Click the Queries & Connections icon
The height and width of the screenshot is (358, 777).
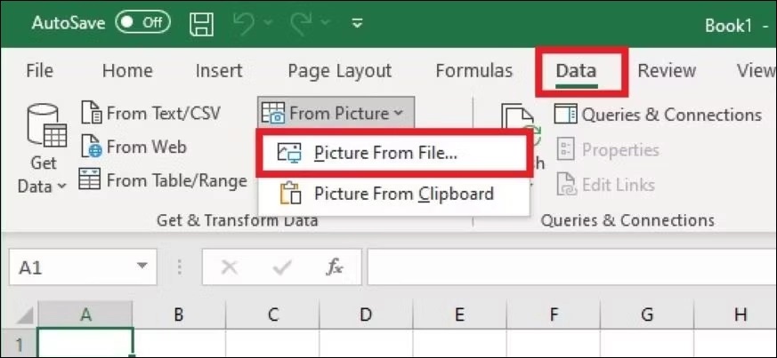[565, 115]
